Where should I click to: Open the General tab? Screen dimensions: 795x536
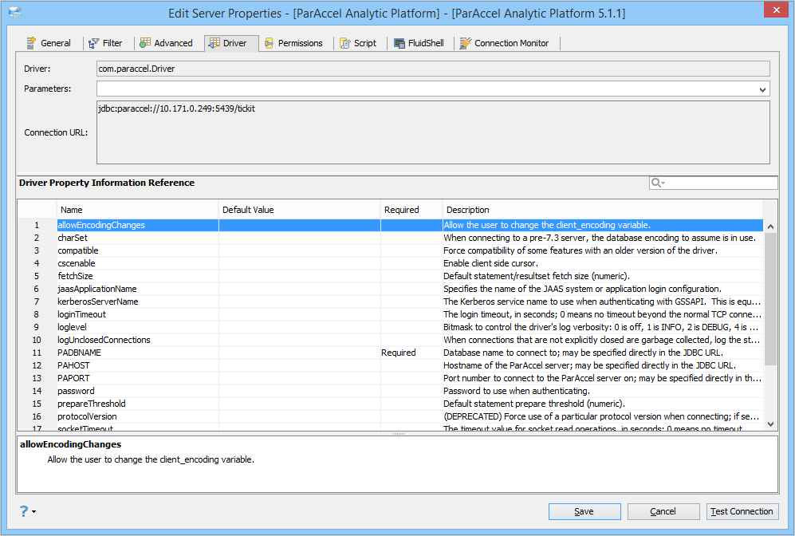49,43
